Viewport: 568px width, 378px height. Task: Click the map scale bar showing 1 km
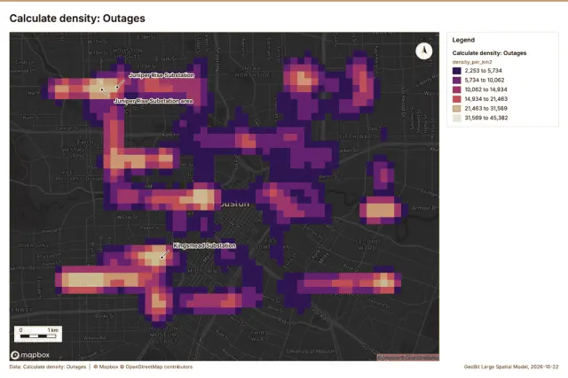[38, 334]
